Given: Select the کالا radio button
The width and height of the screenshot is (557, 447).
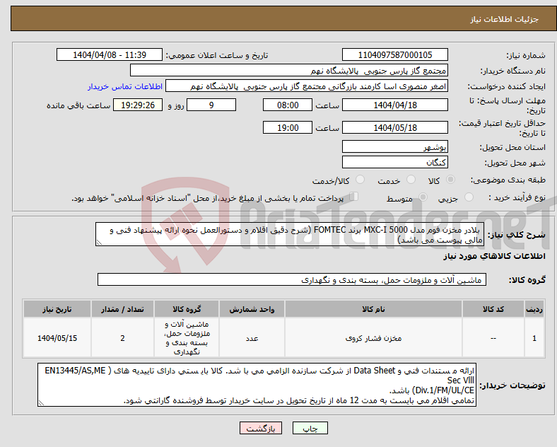Looking at the screenshot, I should coord(450,180).
